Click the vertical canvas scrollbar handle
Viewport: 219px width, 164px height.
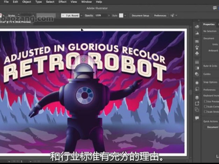click(191, 92)
